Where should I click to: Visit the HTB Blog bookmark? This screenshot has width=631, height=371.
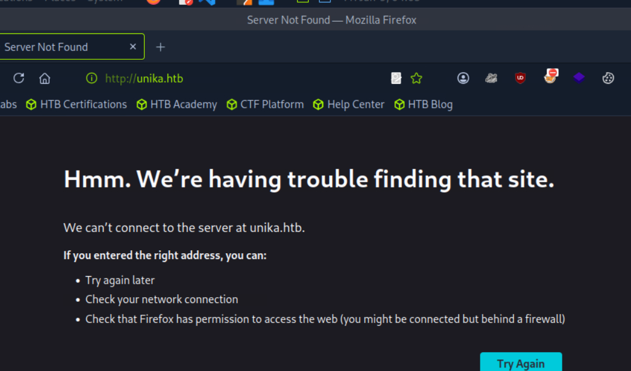[x=424, y=104]
